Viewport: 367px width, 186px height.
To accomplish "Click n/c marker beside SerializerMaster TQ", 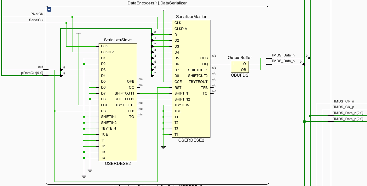I will tap(214, 91).
